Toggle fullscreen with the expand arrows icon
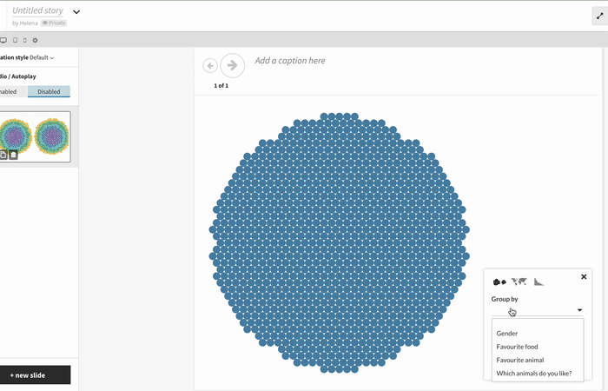This screenshot has width=608, height=391. tap(598, 17)
